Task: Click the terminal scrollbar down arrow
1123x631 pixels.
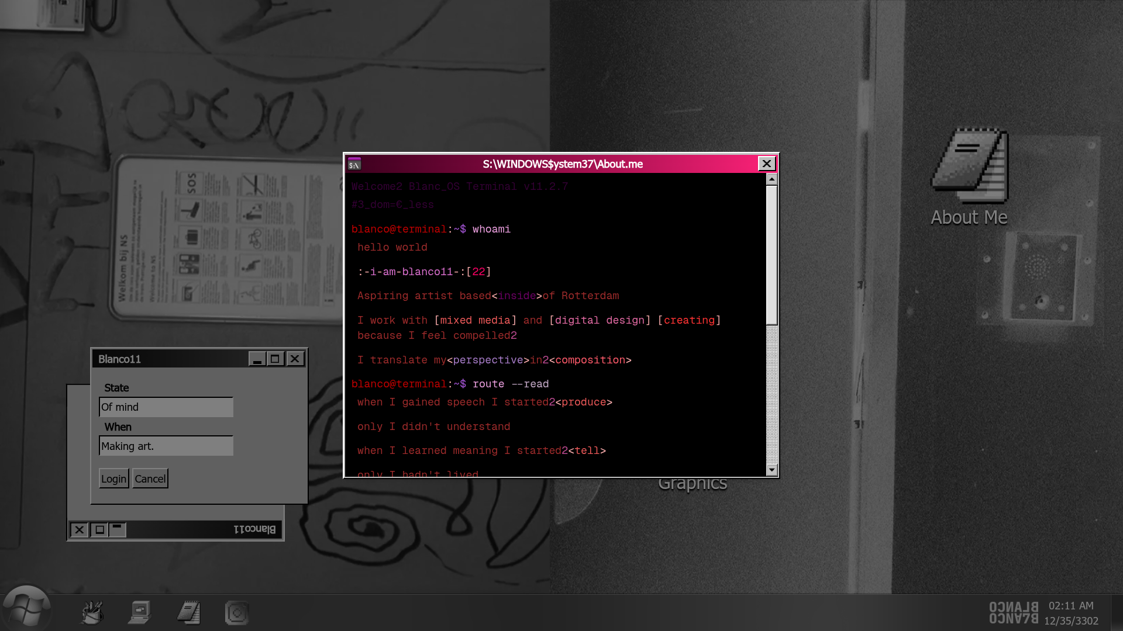Action: coord(771,470)
